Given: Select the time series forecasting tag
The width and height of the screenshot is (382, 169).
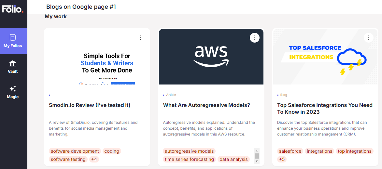Looking at the screenshot, I should pyautogui.click(x=189, y=159).
